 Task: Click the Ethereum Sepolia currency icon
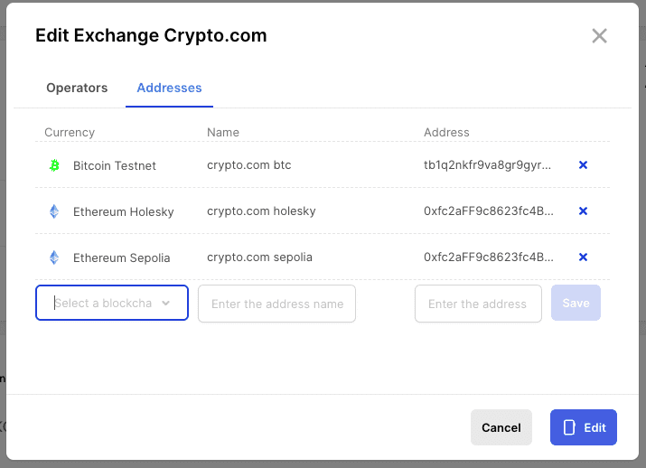pyautogui.click(x=54, y=257)
